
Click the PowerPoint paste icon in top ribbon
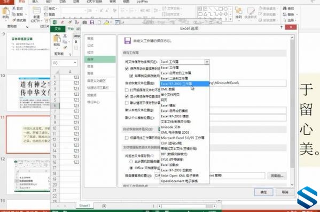tap(5, 13)
